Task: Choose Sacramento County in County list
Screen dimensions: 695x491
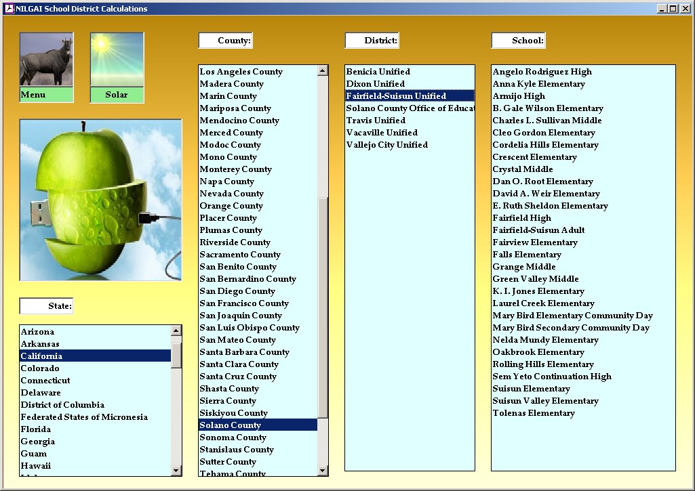Action: [240, 255]
